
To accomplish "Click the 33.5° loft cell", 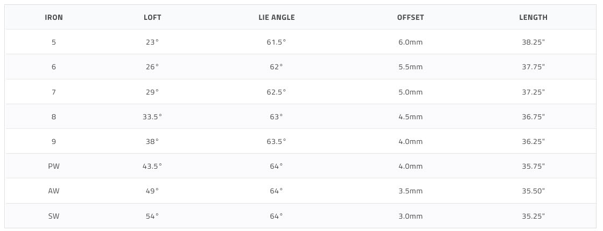I will (x=152, y=117).
